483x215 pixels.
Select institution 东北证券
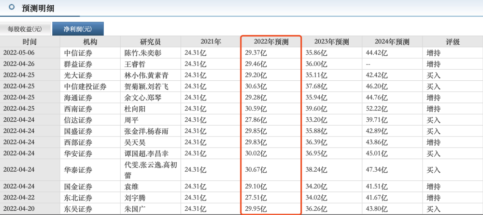click(78, 198)
